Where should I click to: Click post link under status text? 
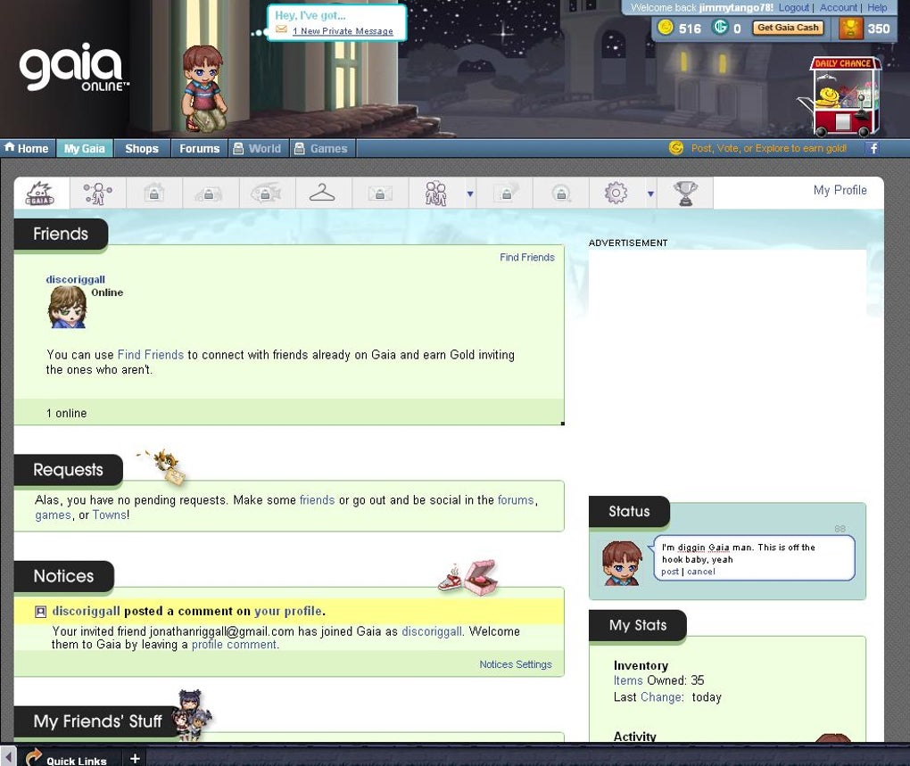point(670,572)
